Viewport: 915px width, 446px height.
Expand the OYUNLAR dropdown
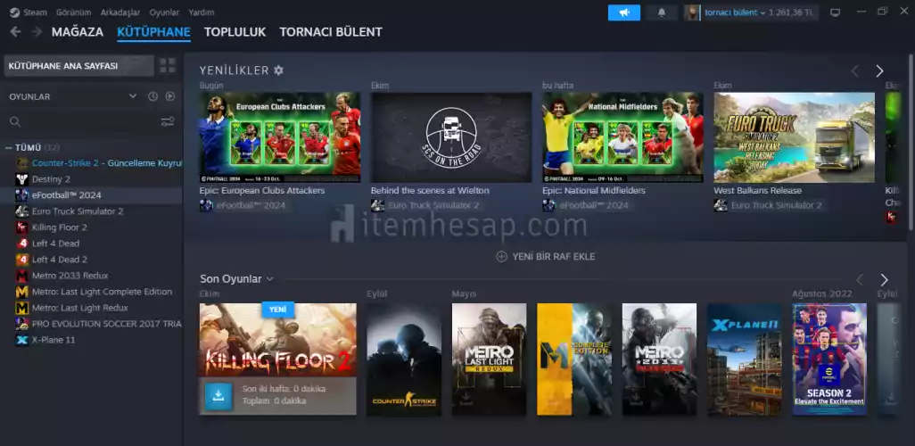tap(133, 96)
